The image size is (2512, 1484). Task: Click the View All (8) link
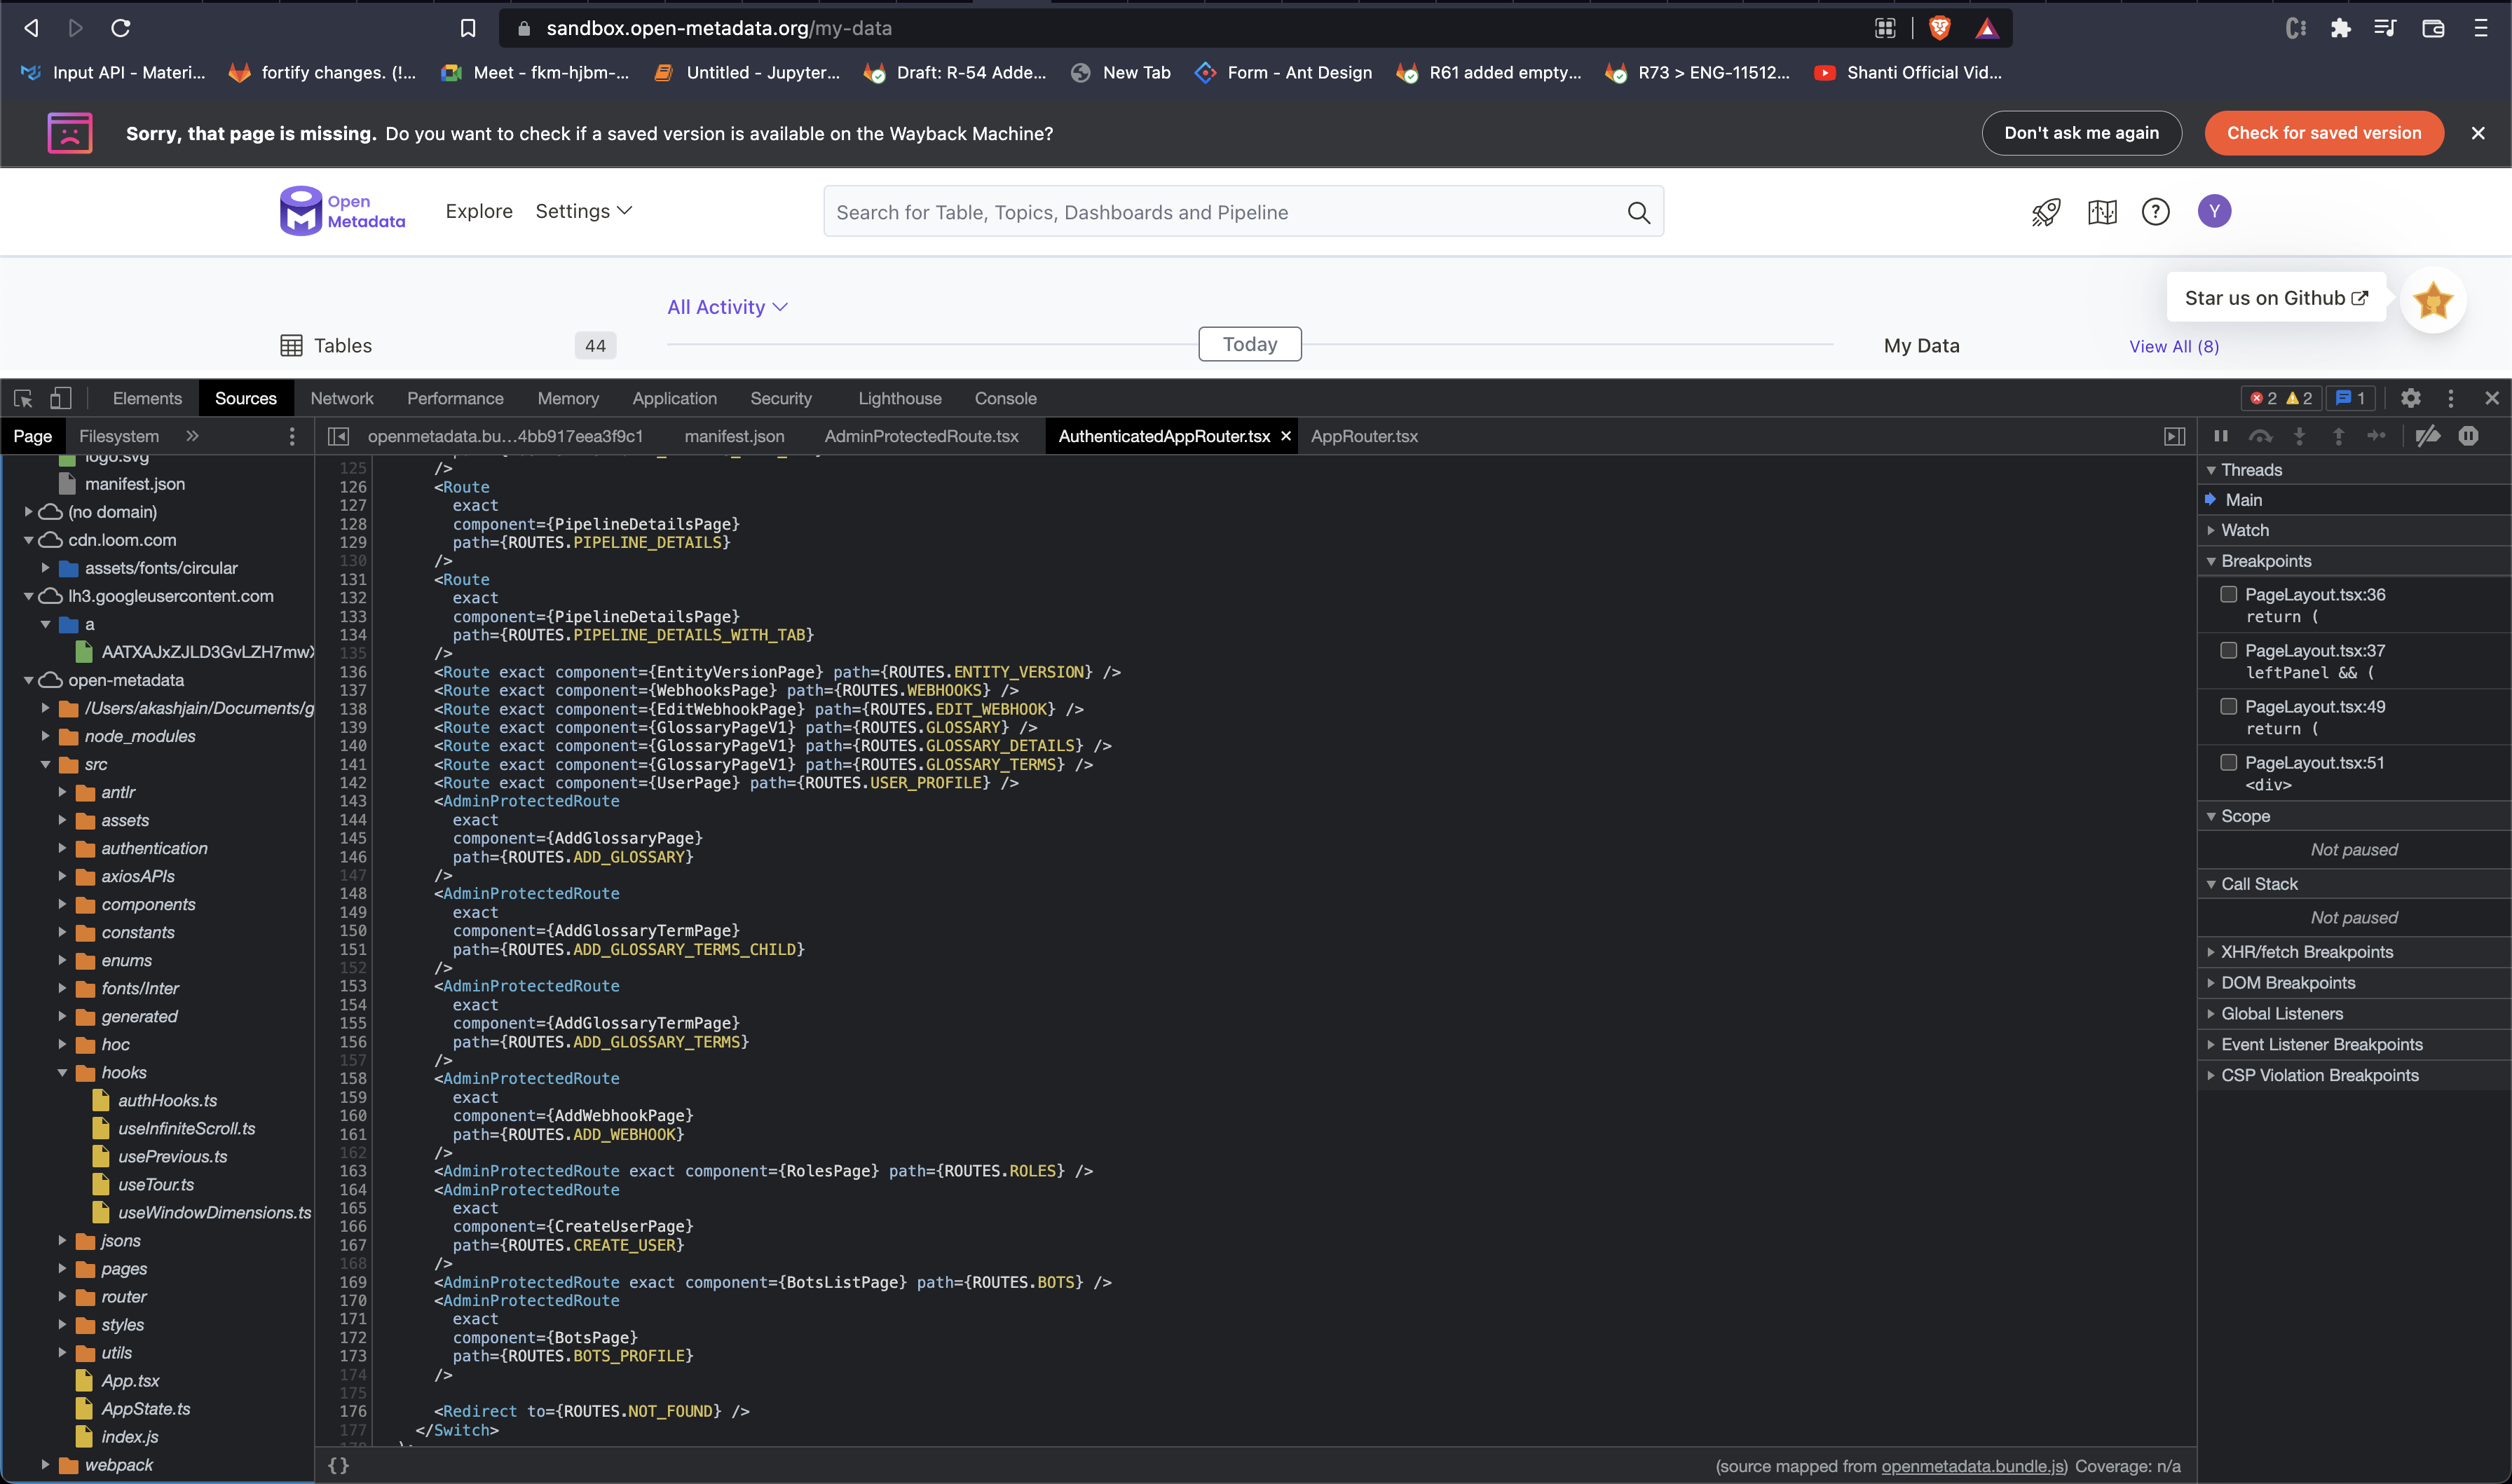[2174, 346]
